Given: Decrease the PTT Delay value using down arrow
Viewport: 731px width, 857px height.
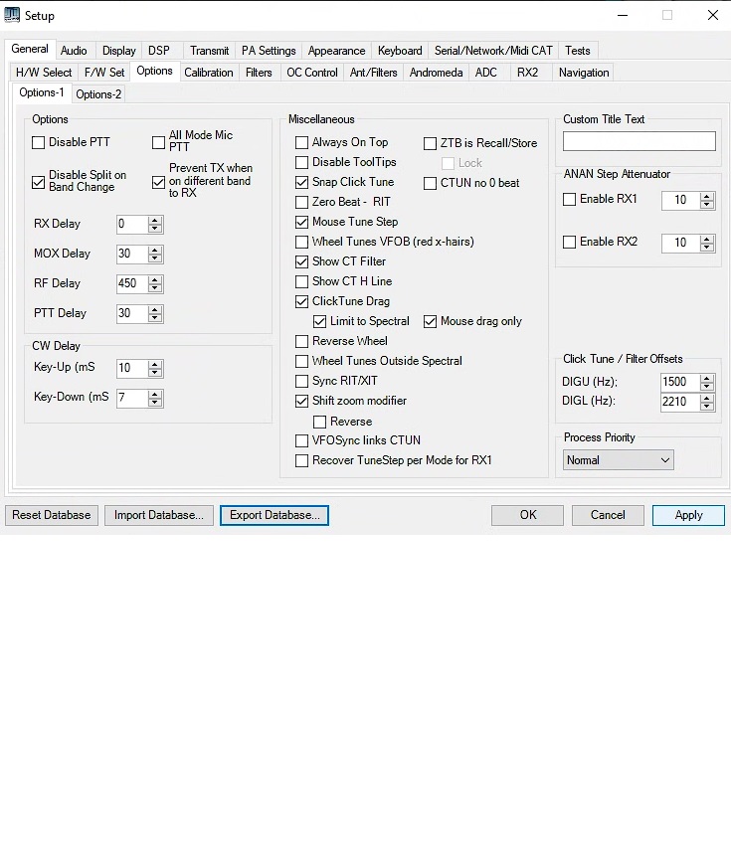Looking at the screenshot, I should [155, 318].
